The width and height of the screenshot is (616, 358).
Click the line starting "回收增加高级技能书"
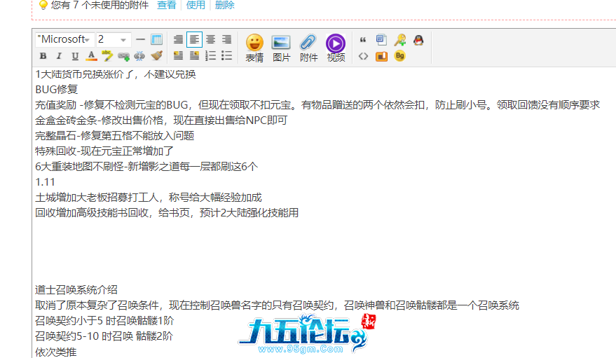point(167,213)
